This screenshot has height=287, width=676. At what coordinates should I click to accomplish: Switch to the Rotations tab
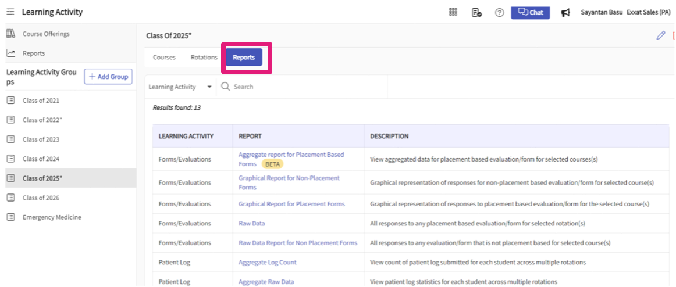click(204, 58)
